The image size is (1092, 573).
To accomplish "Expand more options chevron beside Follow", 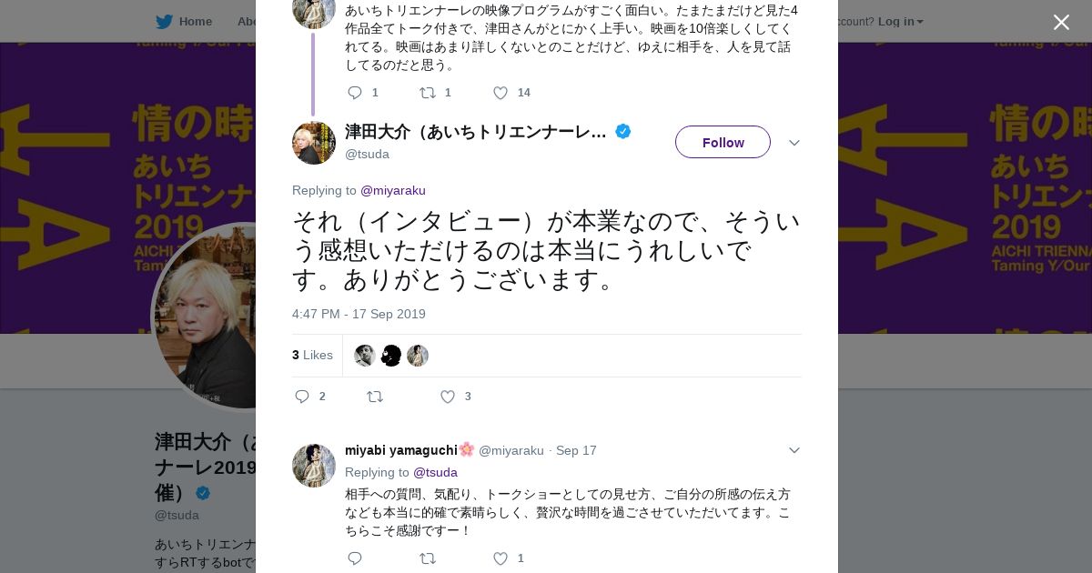I will pyautogui.click(x=794, y=143).
